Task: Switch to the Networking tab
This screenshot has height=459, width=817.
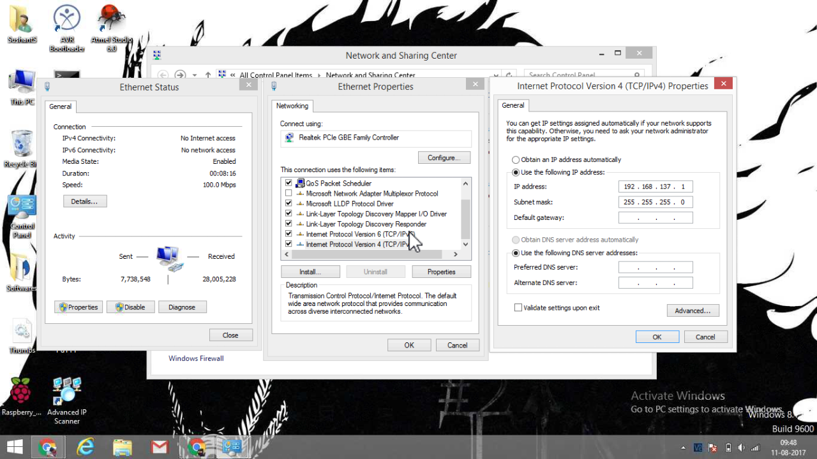Action: click(292, 106)
